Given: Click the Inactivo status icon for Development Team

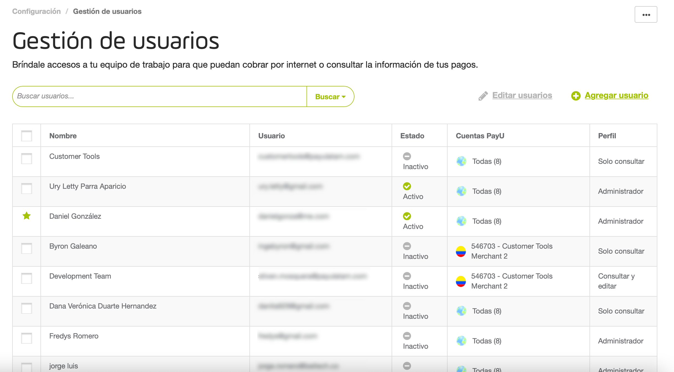Looking at the screenshot, I should point(407,276).
